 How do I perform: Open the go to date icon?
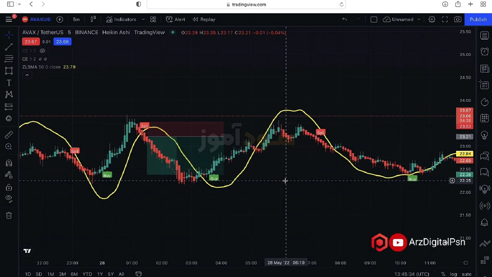138,274
